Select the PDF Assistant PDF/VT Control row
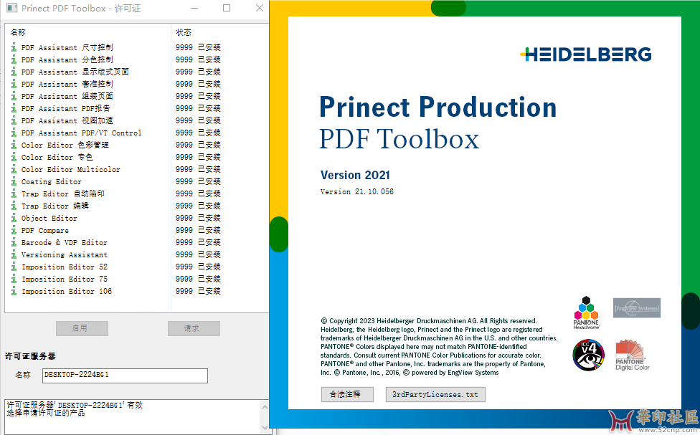700x435 pixels. tap(136, 133)
